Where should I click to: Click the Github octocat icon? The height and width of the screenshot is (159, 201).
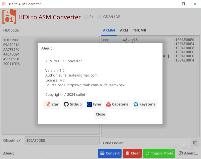pos(66,104)
